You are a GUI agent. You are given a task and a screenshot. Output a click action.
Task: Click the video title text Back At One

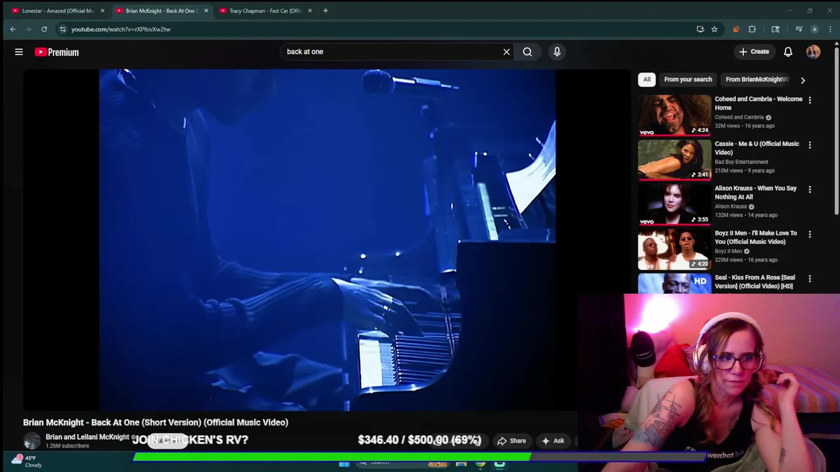point(156,423)
